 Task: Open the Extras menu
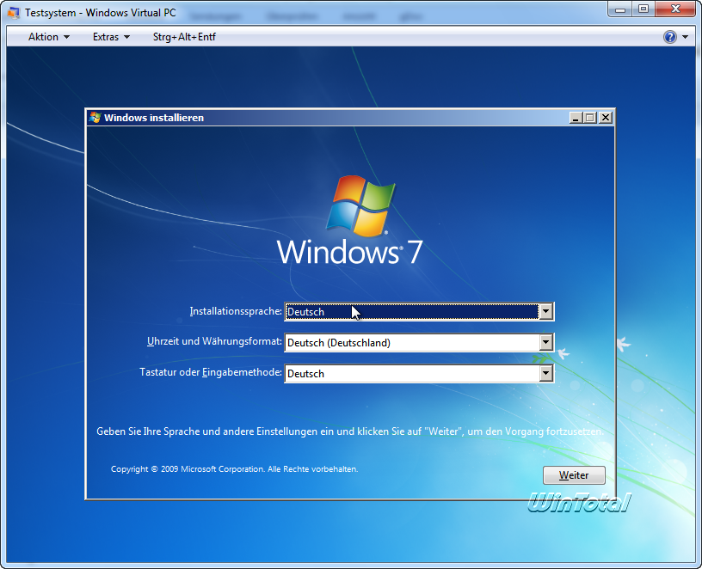pos(111,37)
